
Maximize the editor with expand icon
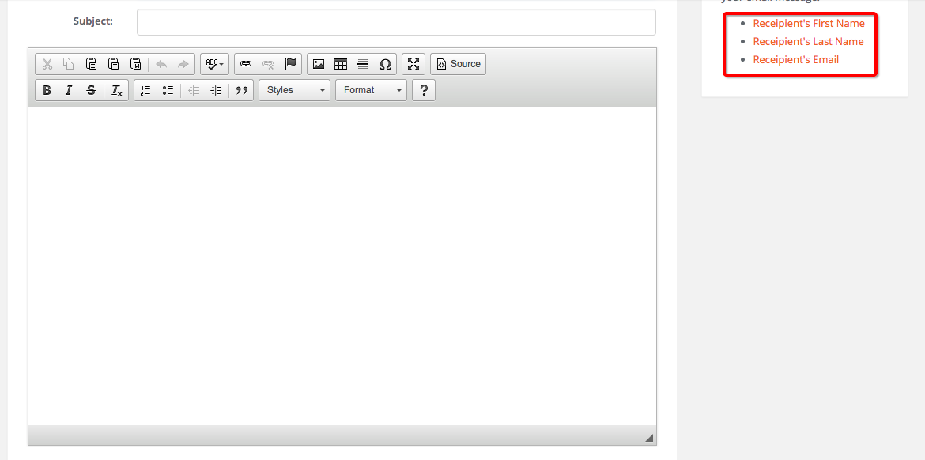(413, 64)
